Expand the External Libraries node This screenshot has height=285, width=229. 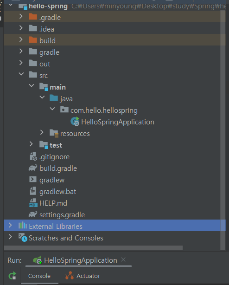(10, 225)
